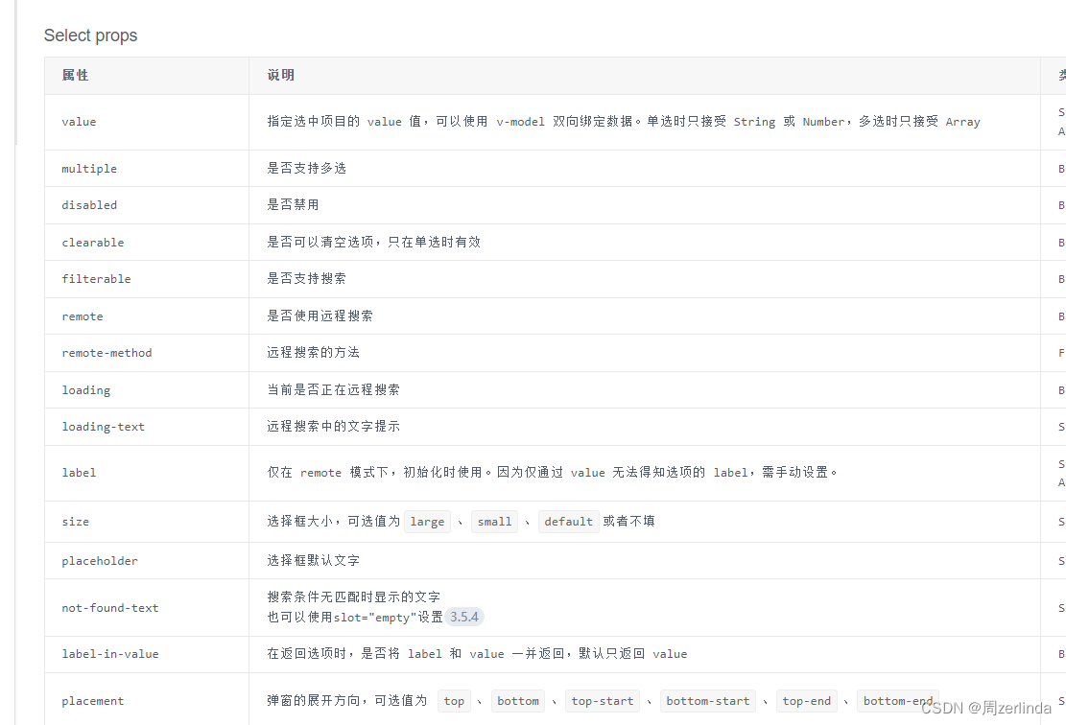Select the "bottom" placement value chip
1066x725 pixels.
518,701
